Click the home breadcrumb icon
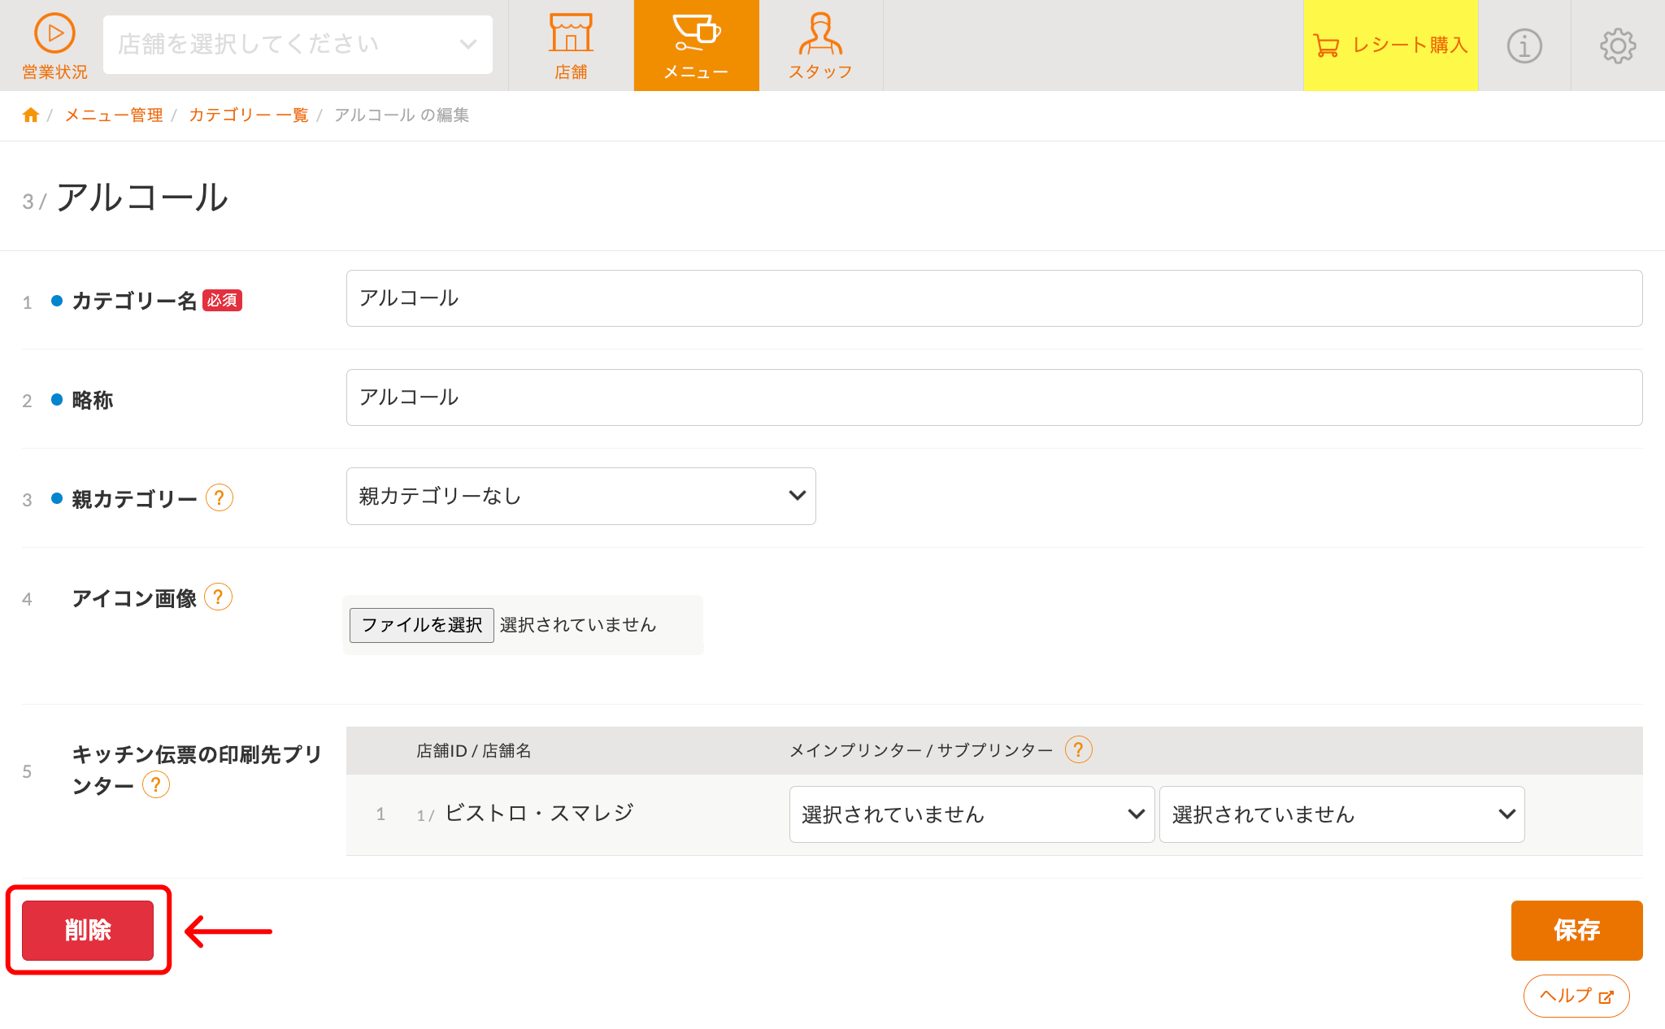1665x1029 pixels. pos(31,115)
